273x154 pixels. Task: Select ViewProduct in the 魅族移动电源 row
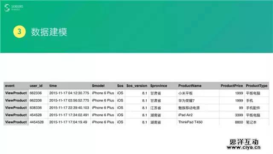16,108
